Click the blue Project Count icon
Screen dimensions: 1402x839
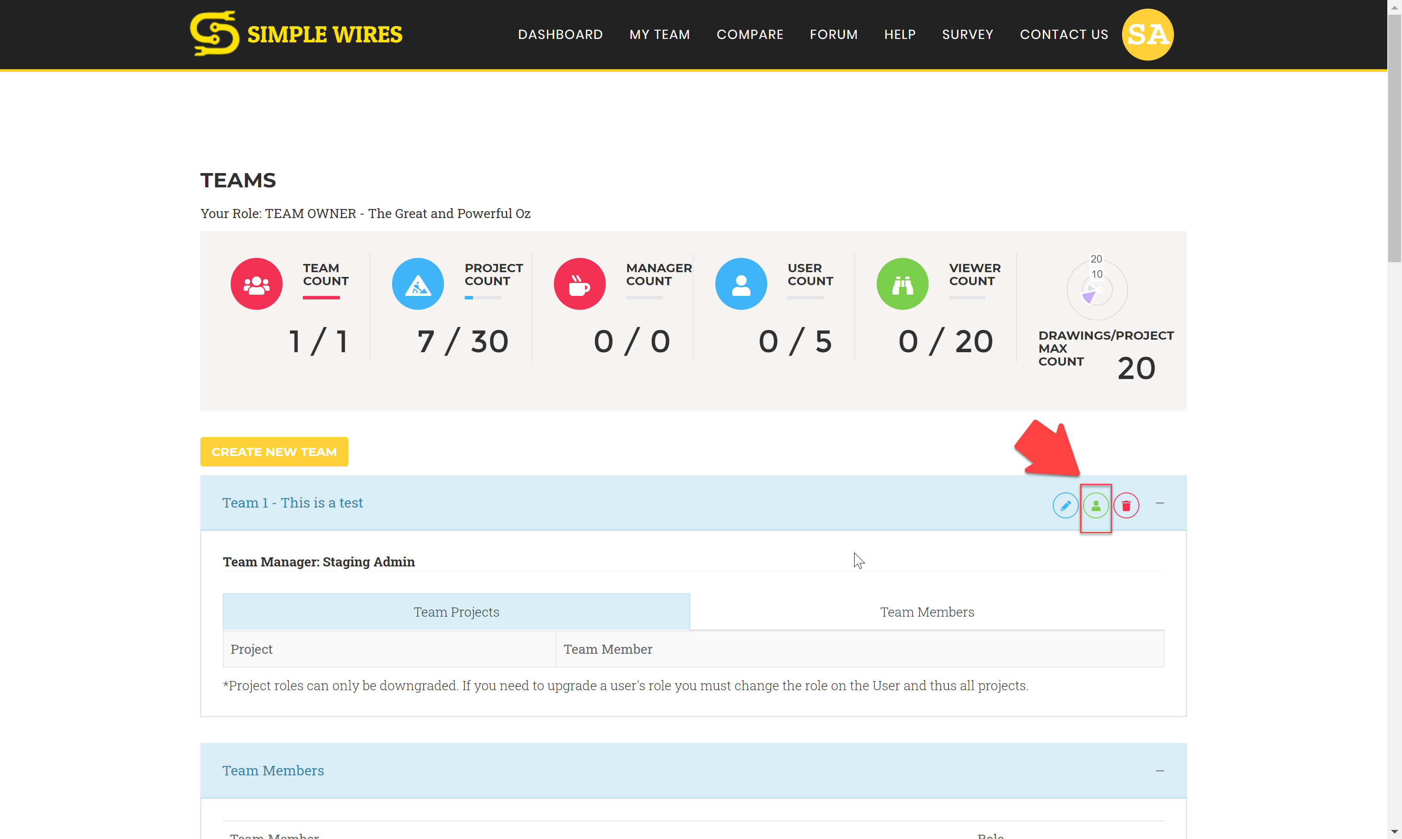pos(418,284)
